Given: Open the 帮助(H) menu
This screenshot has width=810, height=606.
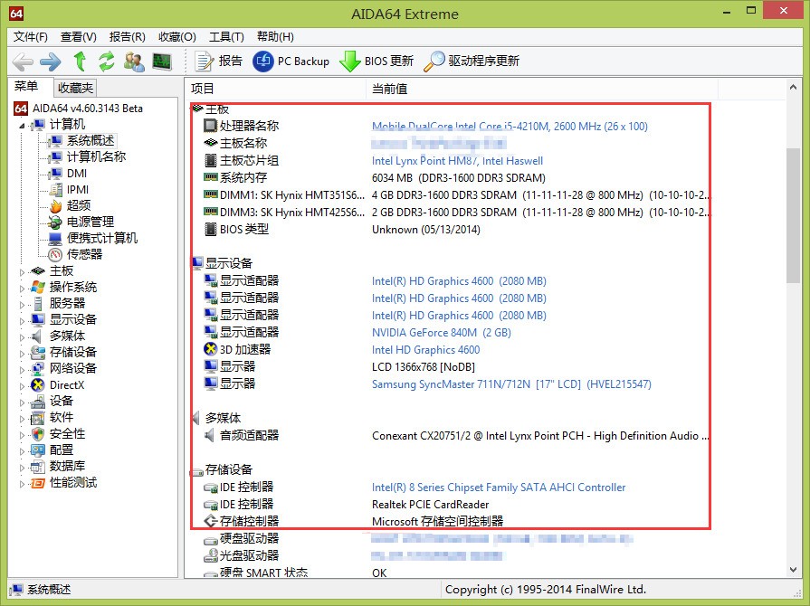Looking at the screenshot, I should click(275, 37).
